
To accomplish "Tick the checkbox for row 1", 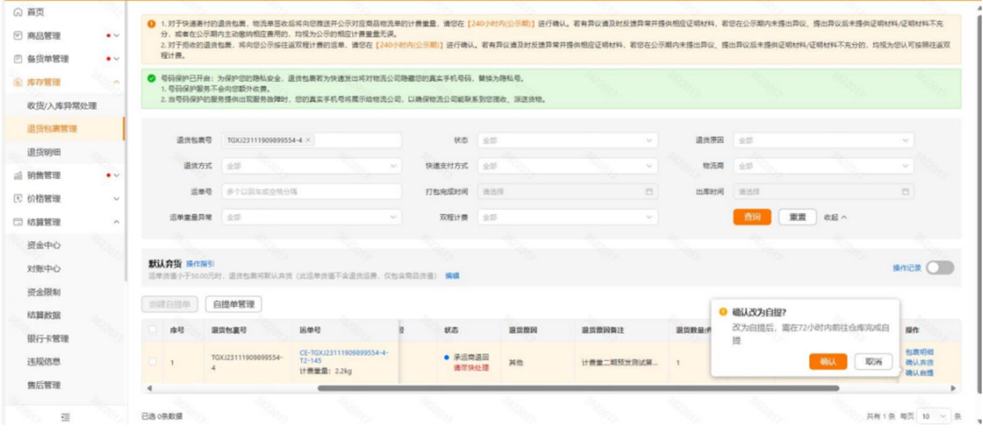I will 152,362.
